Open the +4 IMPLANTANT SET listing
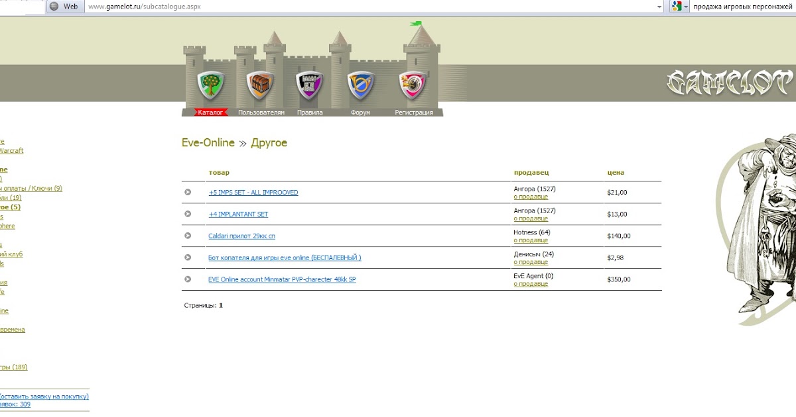Screen dimensions: 796x417 click(x=238, y=214)
